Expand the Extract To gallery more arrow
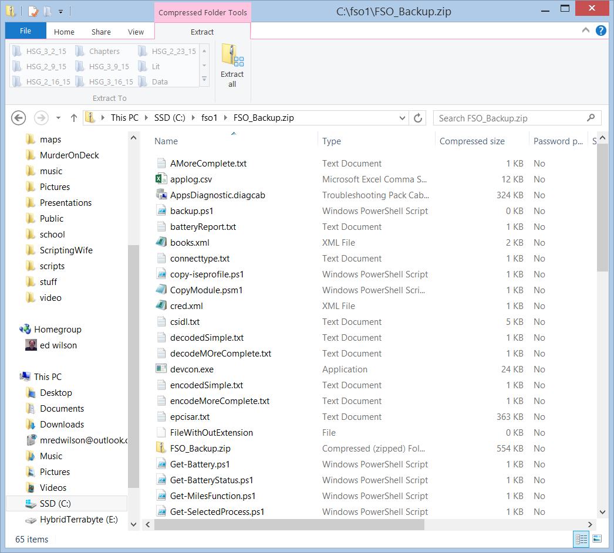 (204, 79)
